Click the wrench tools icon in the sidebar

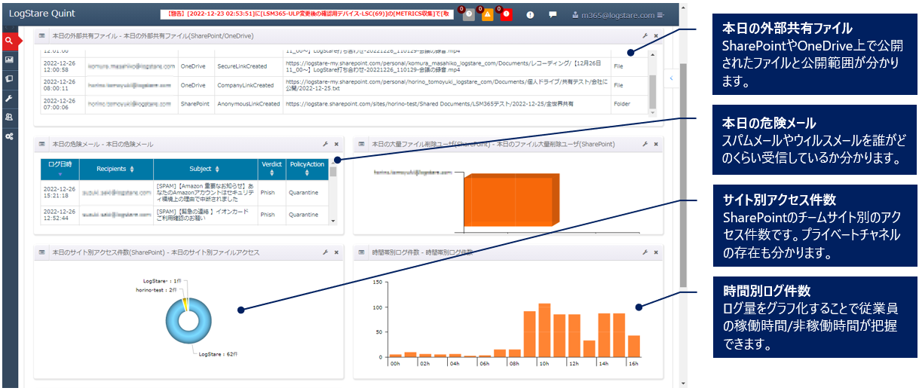tap(9, 99)
